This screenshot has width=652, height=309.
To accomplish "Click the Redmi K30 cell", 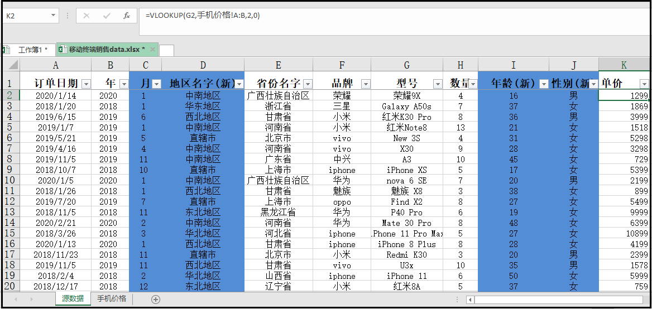I will (x=407, y=254).
